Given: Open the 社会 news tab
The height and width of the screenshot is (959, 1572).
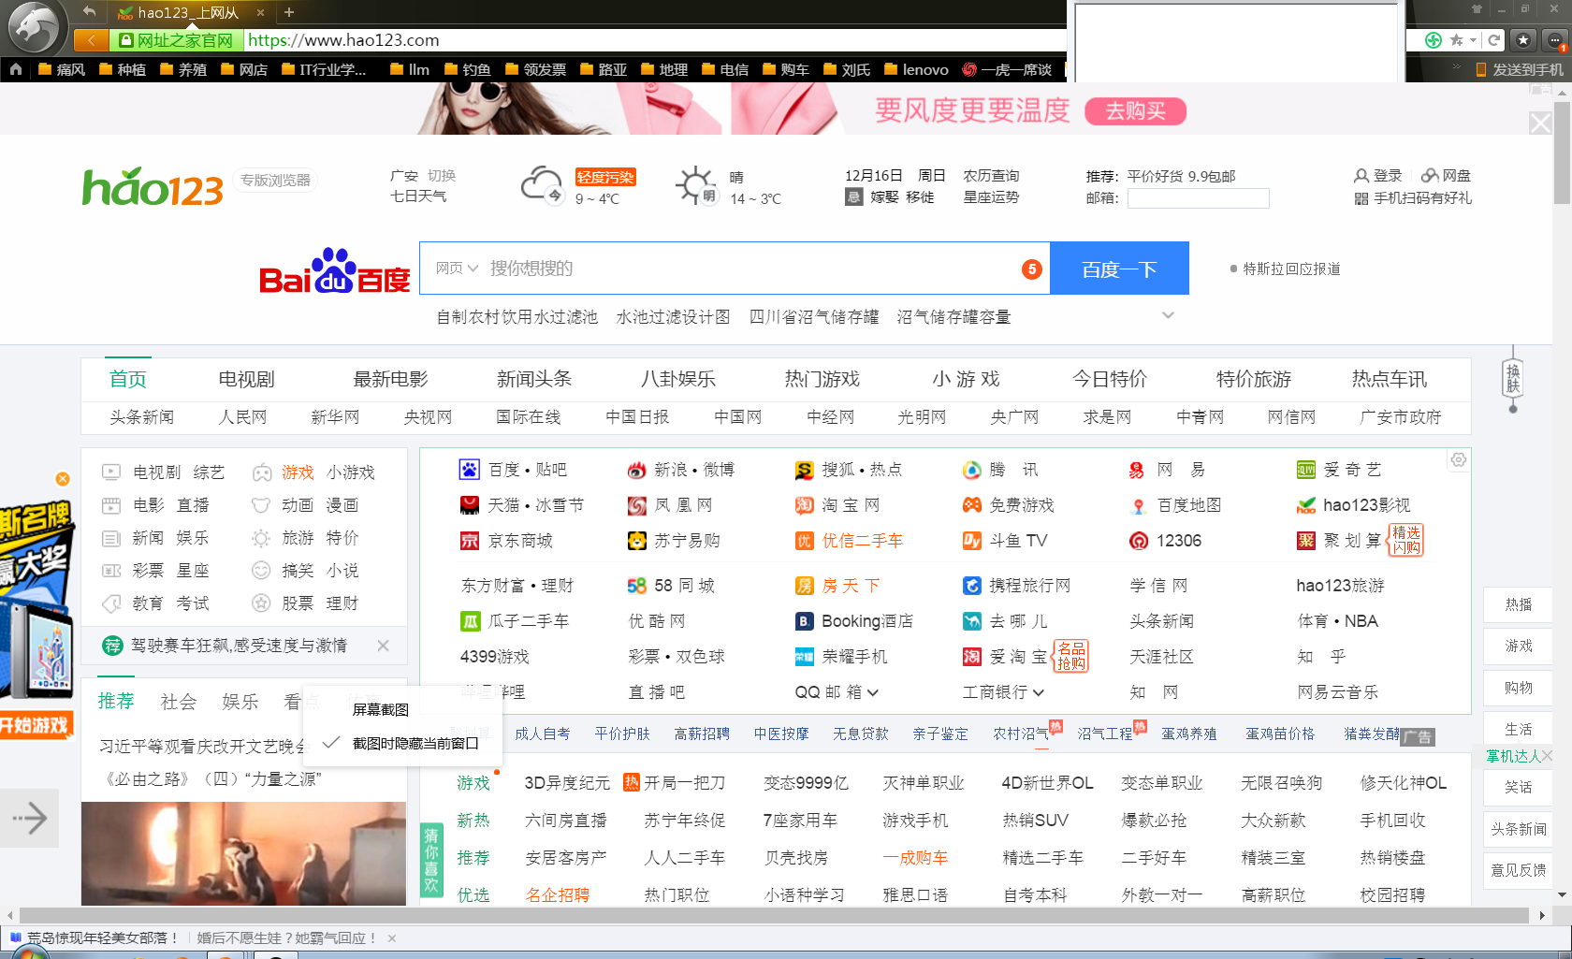Looking at the screenshot, I should (x=179, y=702).
